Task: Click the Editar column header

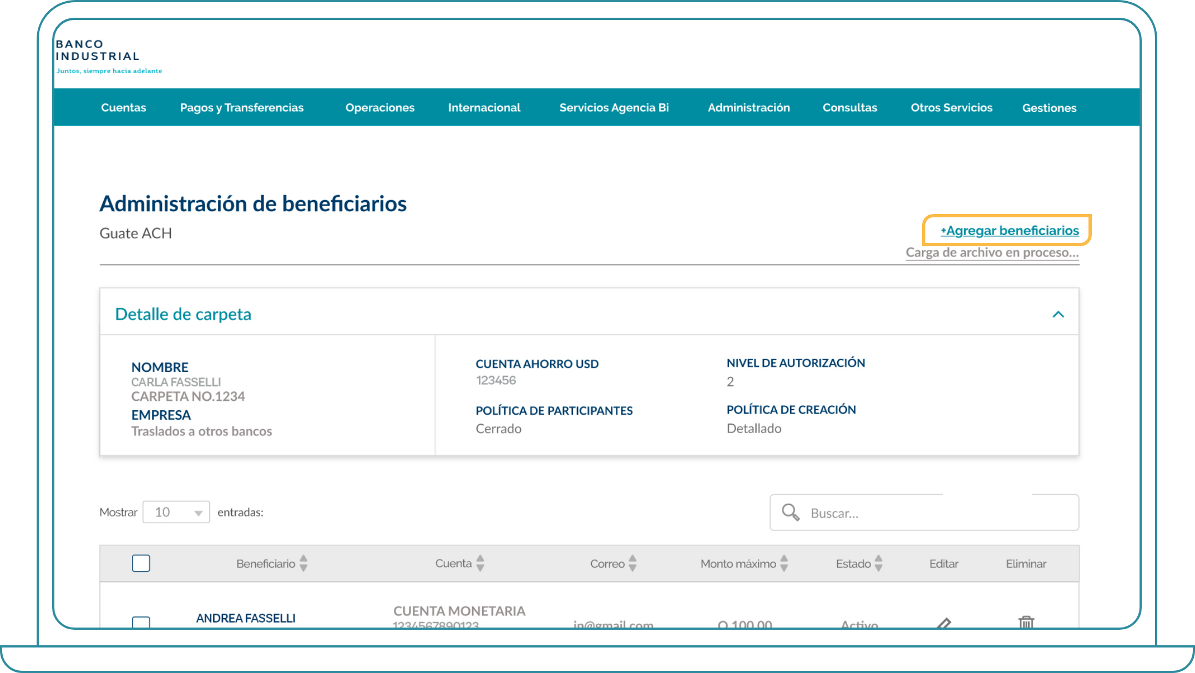Action: [944, 564]
